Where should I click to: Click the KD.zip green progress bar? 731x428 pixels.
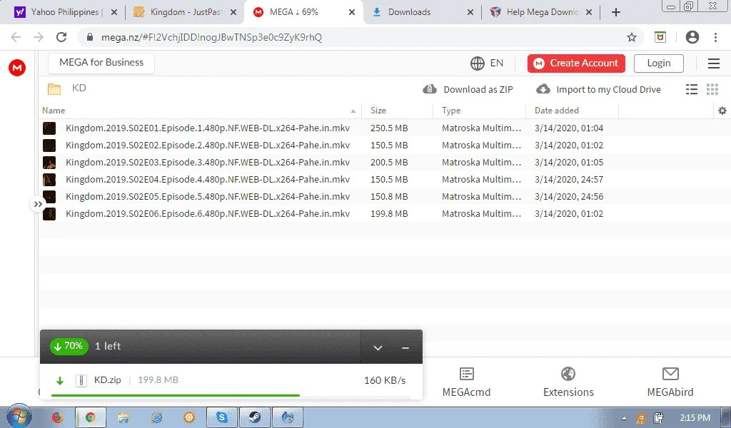coord(176,395)
